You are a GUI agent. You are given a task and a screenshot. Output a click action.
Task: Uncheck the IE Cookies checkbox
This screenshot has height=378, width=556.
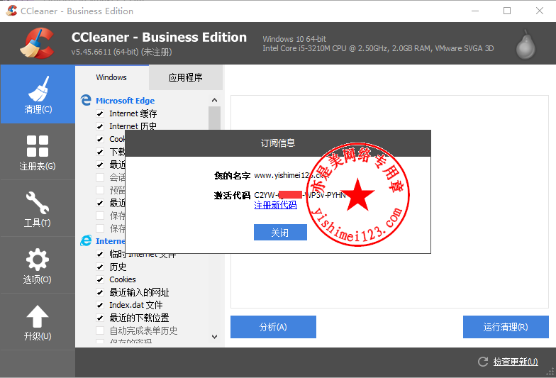(100, 279)
